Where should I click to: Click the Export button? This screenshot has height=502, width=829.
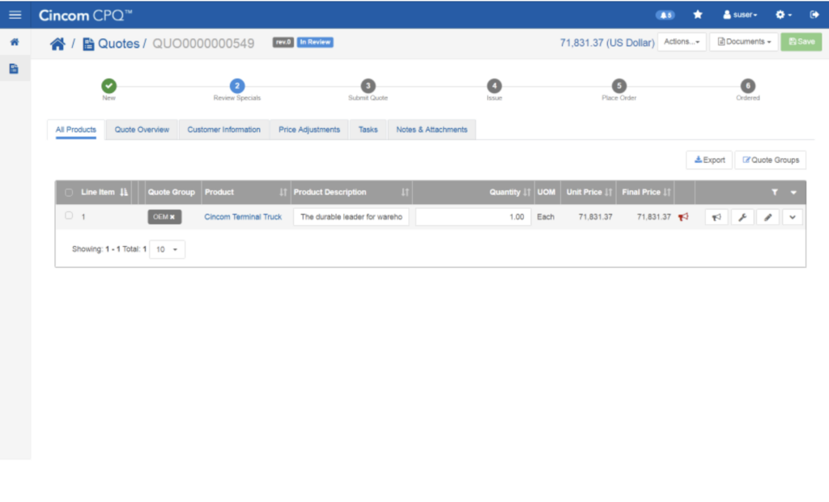pyautogui.click(x=709, y=160)
